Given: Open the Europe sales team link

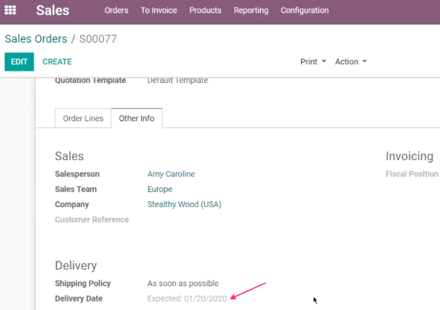Looking at the screenshot, I should click(x=160, y=189).
